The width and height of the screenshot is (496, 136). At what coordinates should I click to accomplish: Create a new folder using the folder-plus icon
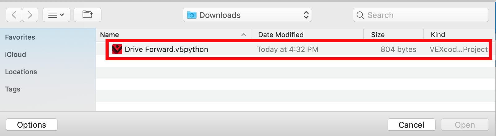(88, 15)
